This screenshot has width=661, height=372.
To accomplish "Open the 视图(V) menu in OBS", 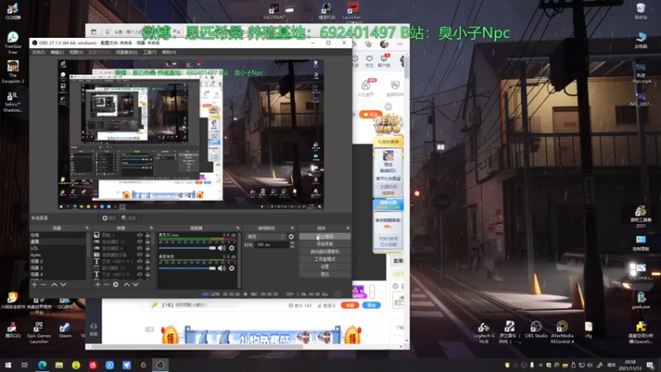I will (76, 52).
